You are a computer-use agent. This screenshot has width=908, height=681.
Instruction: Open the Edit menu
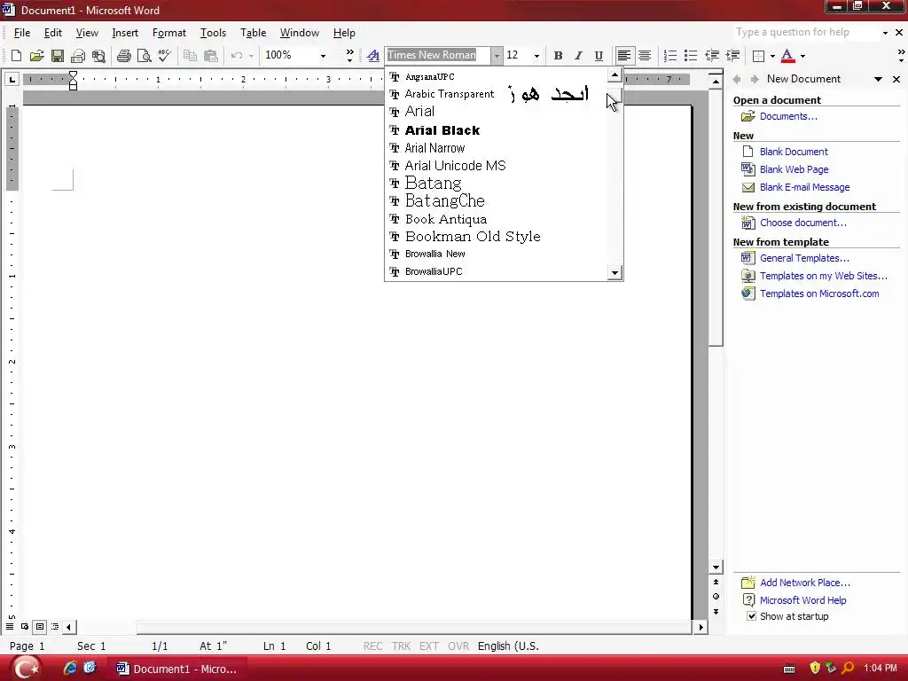point(52,33)
